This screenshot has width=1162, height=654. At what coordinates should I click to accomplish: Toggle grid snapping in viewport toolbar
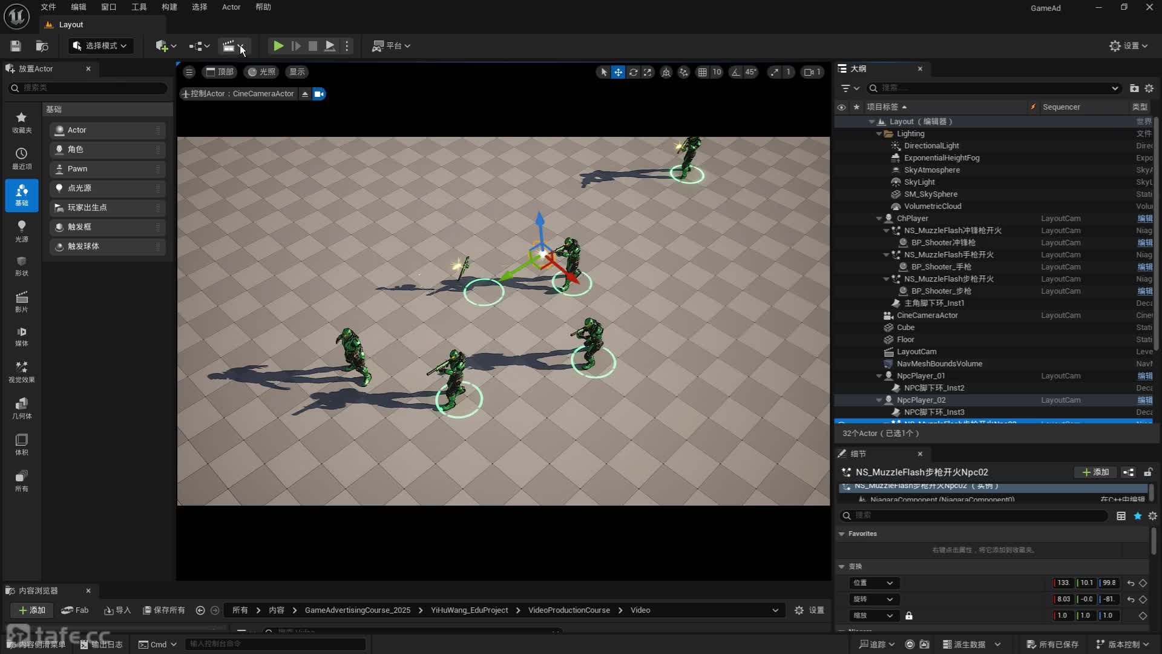(702, 72)
